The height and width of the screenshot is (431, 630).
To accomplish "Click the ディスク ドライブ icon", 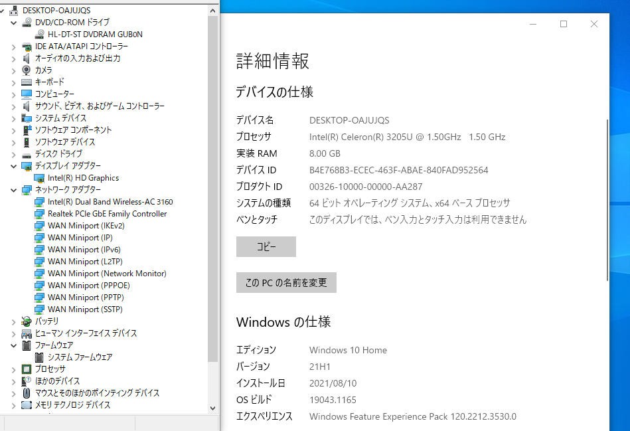I will [27, 154].
